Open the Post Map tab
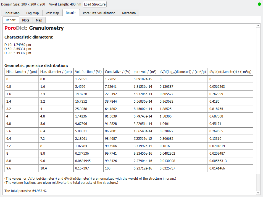This screenshot has width=263, height=197. click(x=52, y=13)
